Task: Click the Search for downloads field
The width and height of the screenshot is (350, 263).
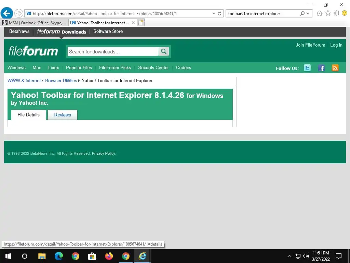Action: pos(113,52)
